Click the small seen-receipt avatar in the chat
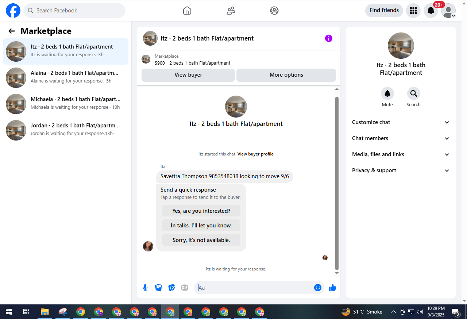Screen dimensions: 467x319 [325, 258]
